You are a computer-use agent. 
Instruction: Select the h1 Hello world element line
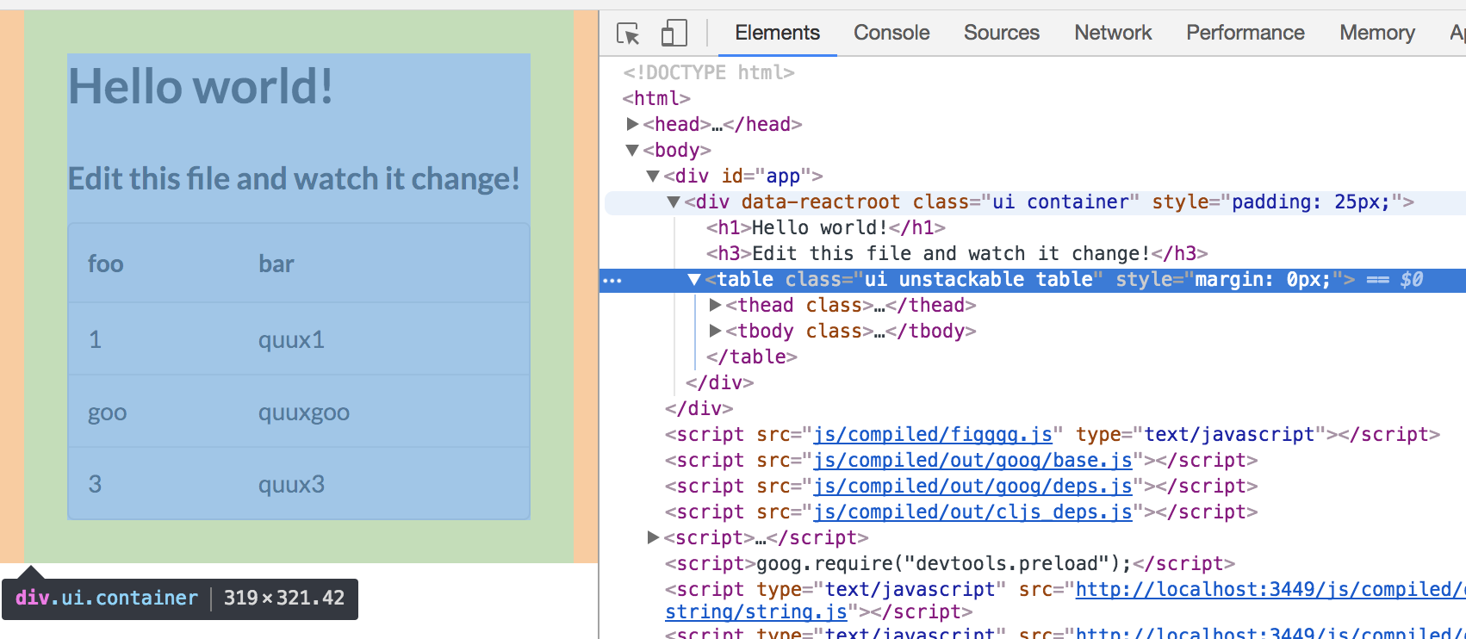825,228
